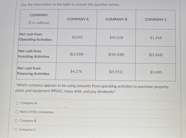Select the Company A radio button
This screenshot has height=138, width=186.
point(17,103)
